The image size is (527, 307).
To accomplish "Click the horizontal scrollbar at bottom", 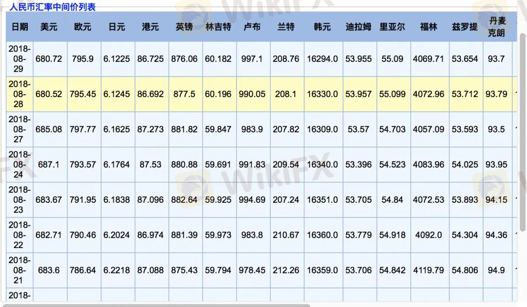I will pos(157,306).
